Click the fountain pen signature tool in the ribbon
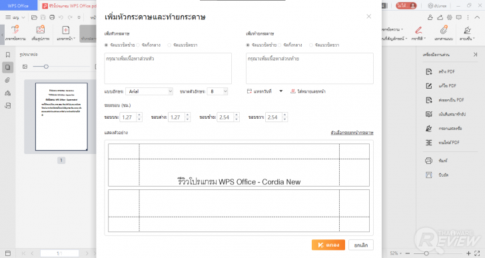 [467, 33]
